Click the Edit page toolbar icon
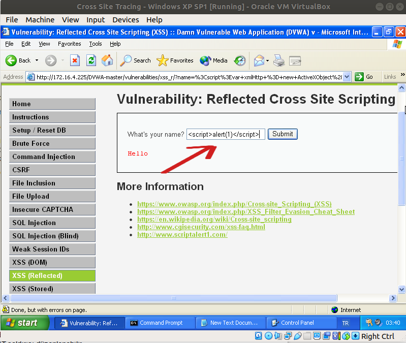The height and width of the screenshot is (343, 406). click(x=295, y=61)
